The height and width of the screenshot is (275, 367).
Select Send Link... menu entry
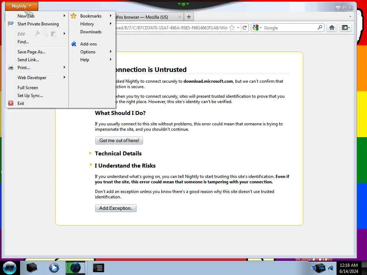28,60
